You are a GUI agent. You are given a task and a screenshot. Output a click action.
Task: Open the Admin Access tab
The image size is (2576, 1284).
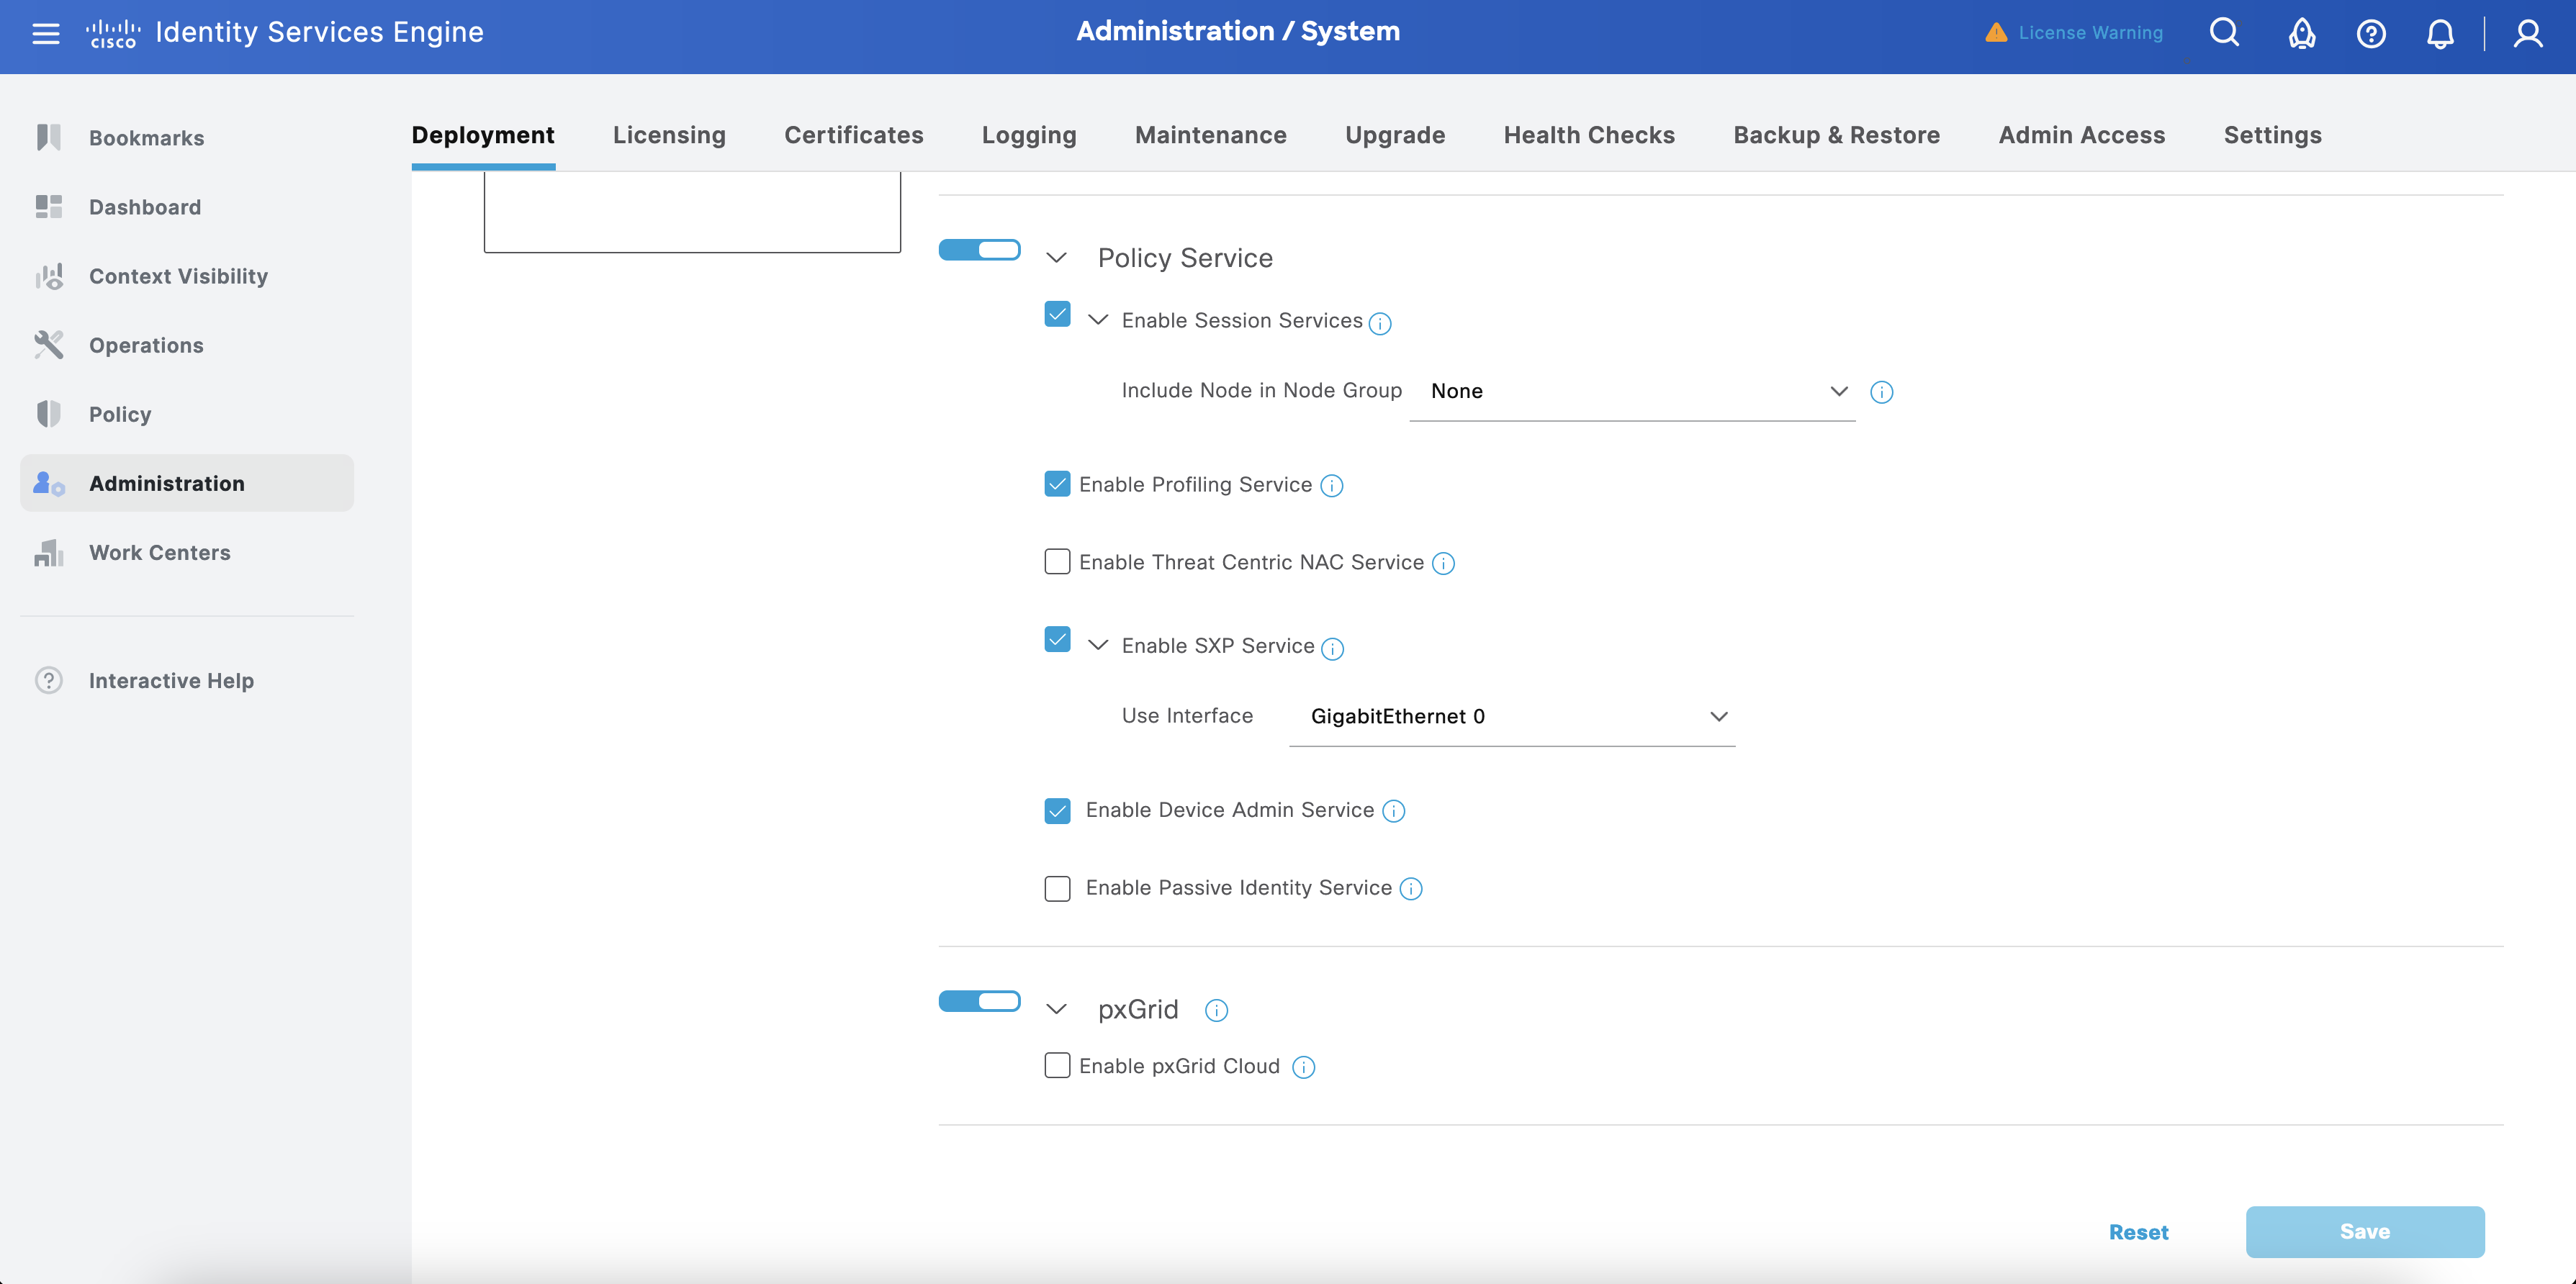click(x=2081, y=135)
